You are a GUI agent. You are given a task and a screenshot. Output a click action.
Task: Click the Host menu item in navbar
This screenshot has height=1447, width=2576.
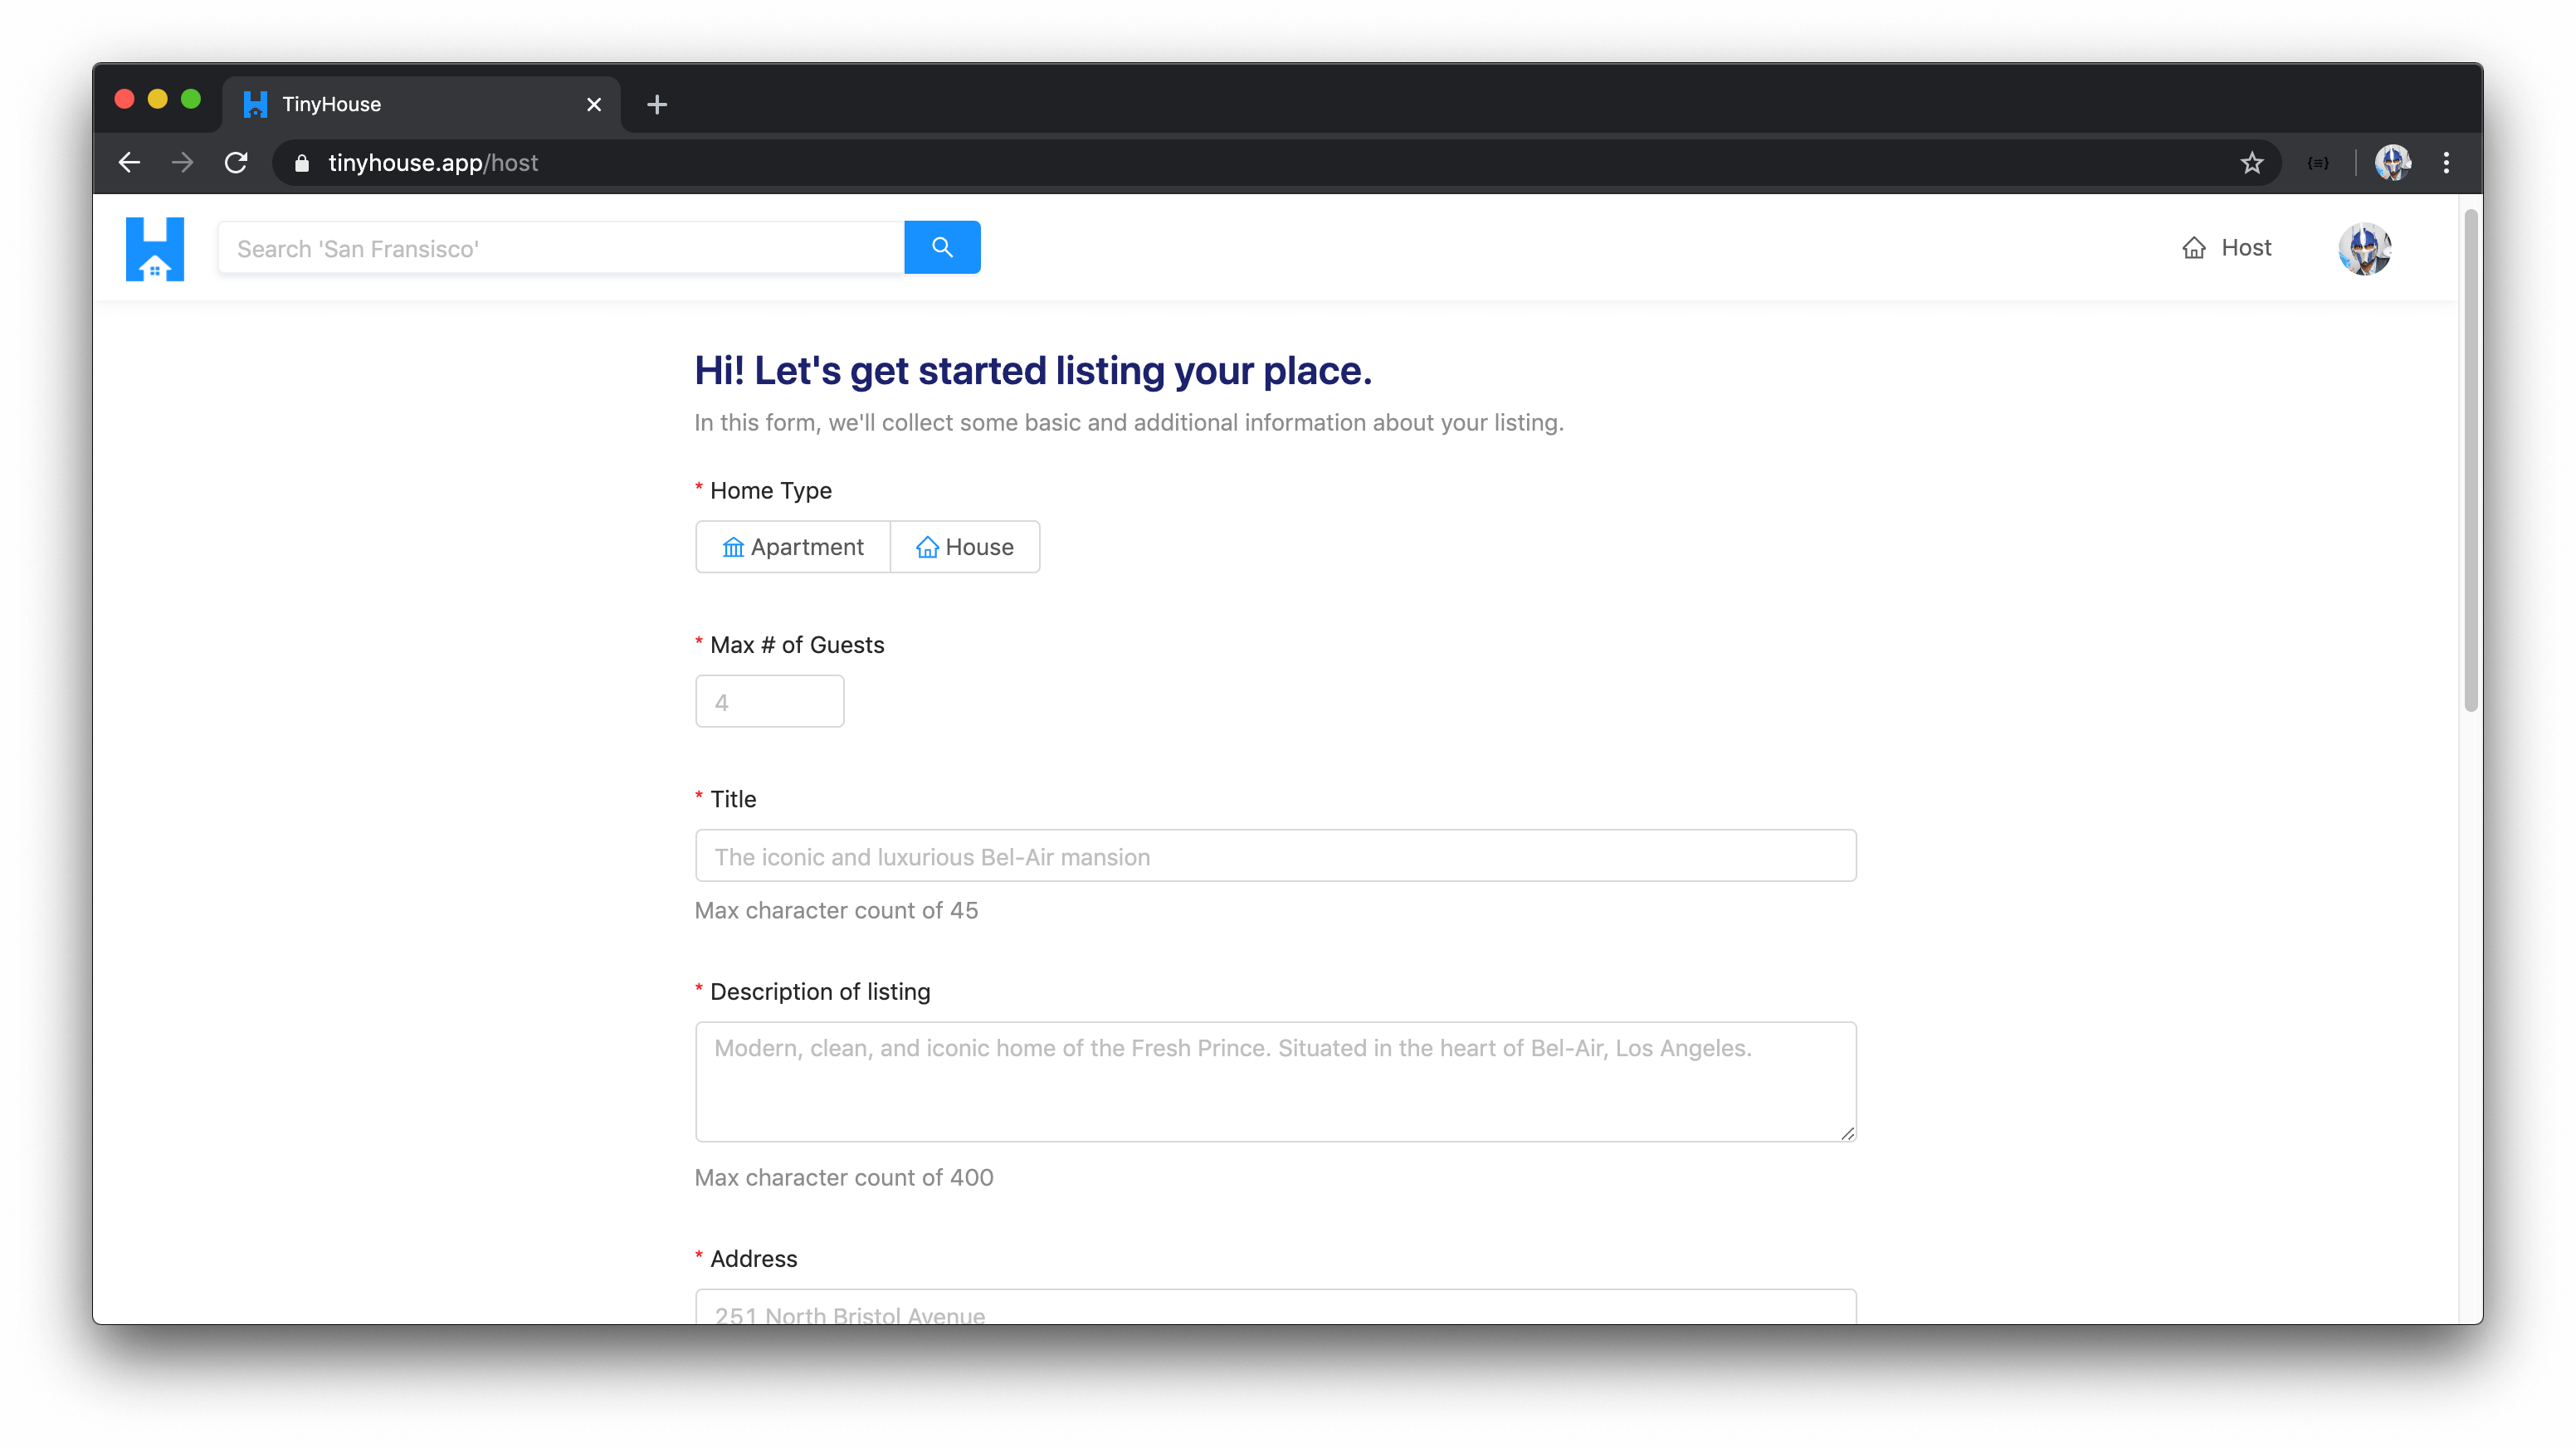[2226, 247]
